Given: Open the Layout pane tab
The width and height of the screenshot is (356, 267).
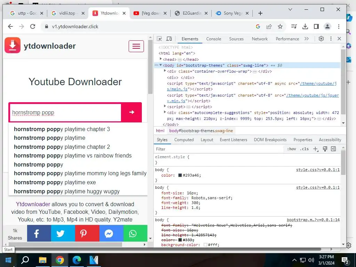Looking at the screenshot, I should tap(207, 140).
